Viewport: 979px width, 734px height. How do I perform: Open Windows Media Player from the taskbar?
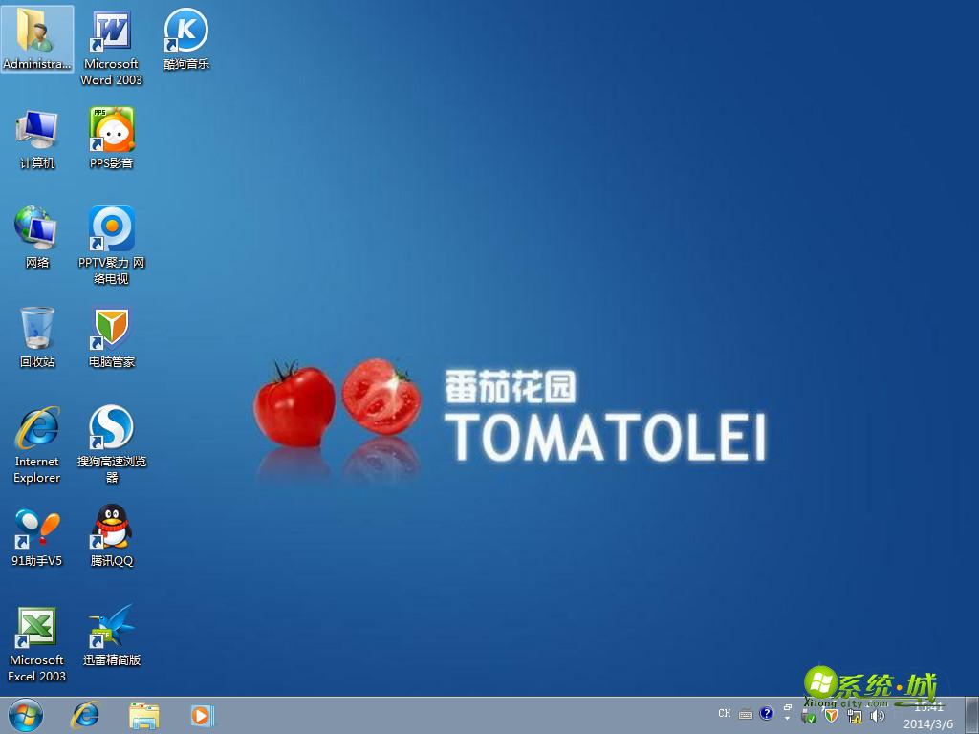(202, 714)
